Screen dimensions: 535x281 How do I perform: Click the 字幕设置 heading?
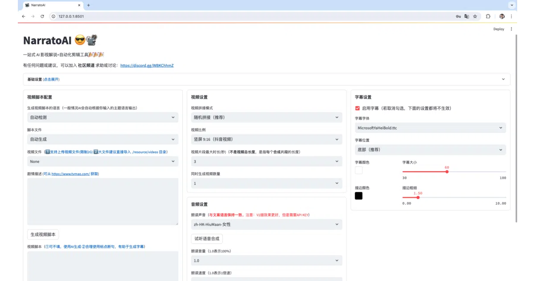tap(363, 97)
